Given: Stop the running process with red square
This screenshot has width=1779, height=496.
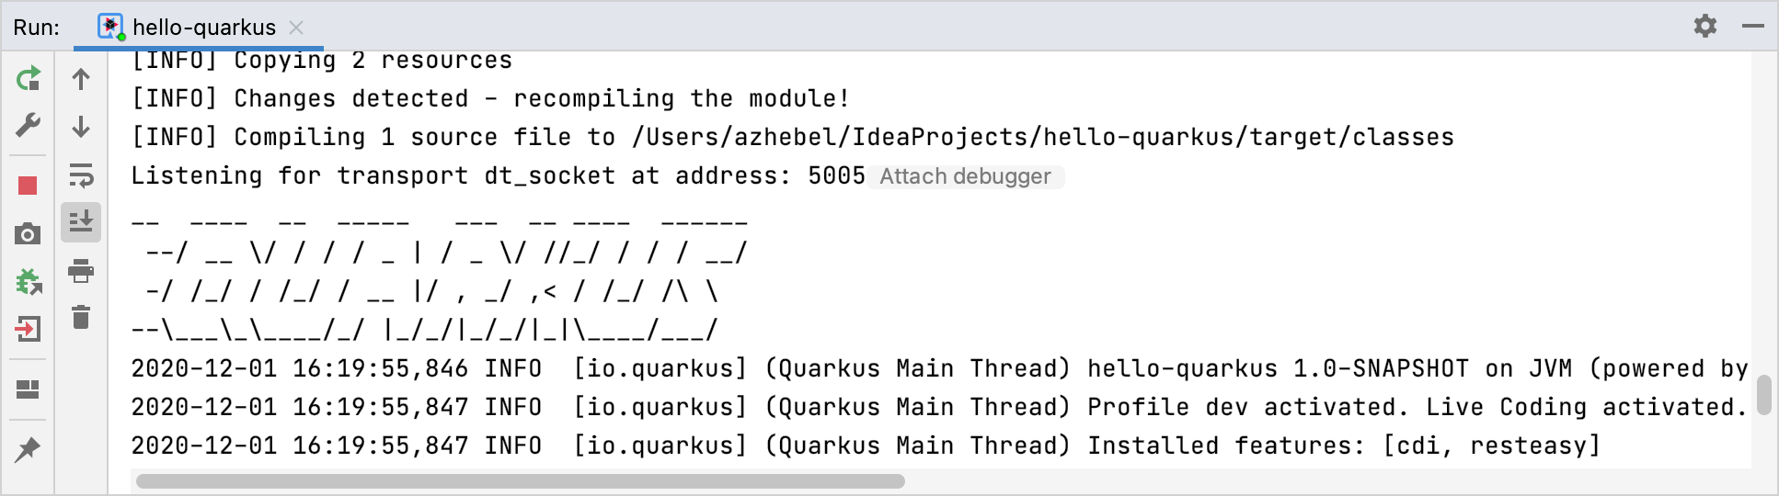Looking at the screenshot, I should (28, 186).
